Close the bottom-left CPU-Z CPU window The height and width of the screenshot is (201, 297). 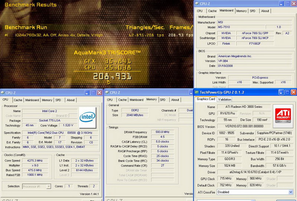click(x=99, y=93)
